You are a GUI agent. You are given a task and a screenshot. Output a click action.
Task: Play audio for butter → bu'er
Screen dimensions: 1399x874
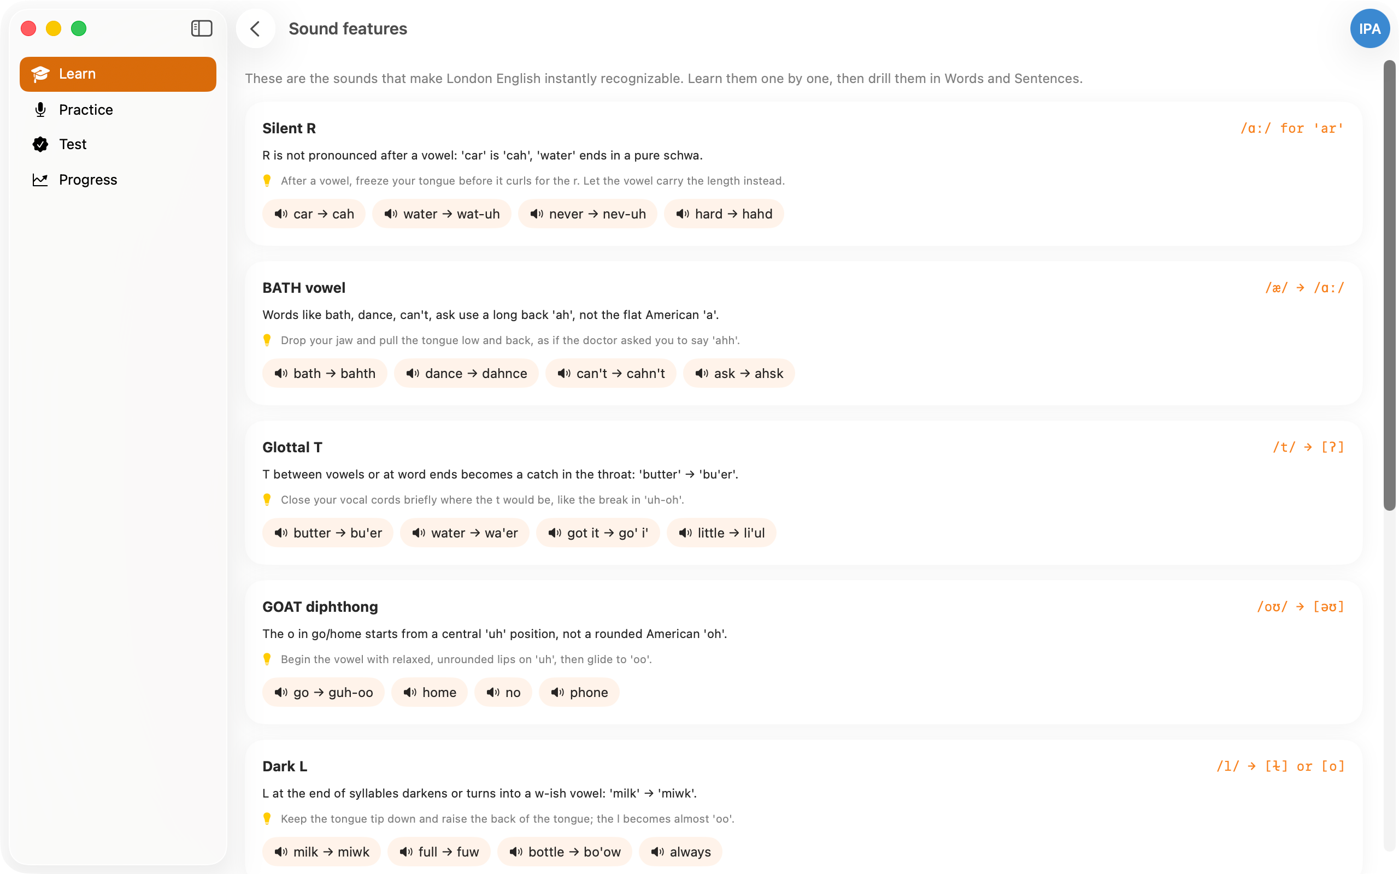(328, 533)
